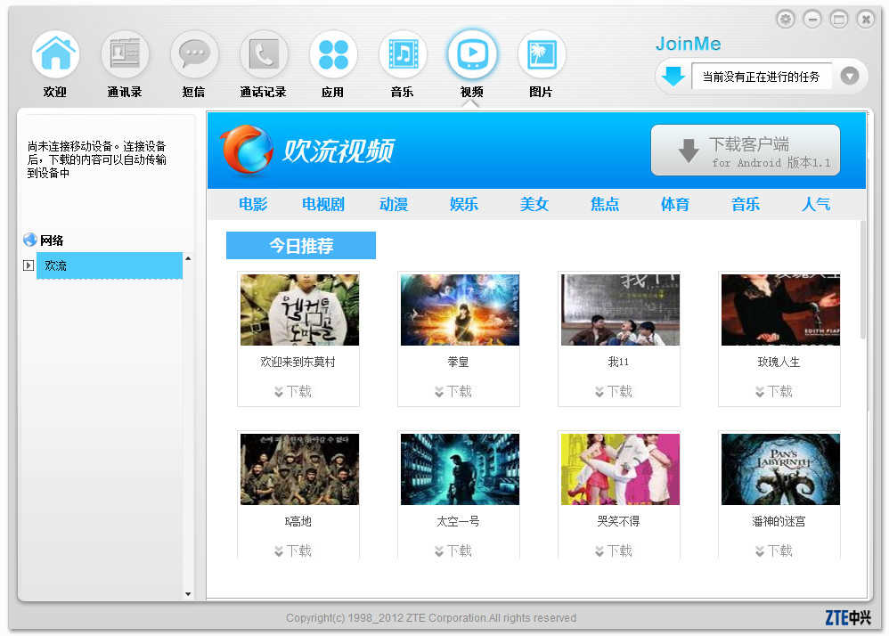Screen dimensions: 889x636
Task: Download the movie 玫瑰人生
Action: click(x=774, y=391)
